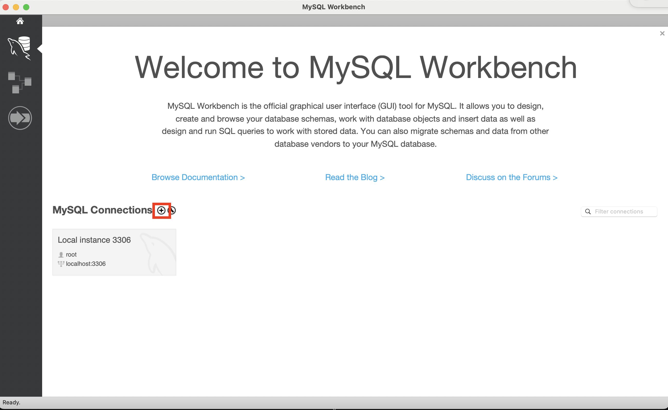Viewport: 668px width, 410px height.
Task: Maximize the window with green button
Action: [x=26, y=7]
